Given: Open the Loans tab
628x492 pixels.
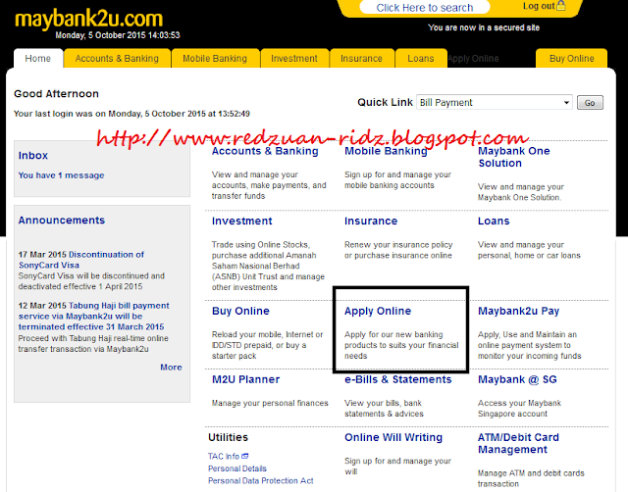Looking at the screenshot, I should 421,59.
